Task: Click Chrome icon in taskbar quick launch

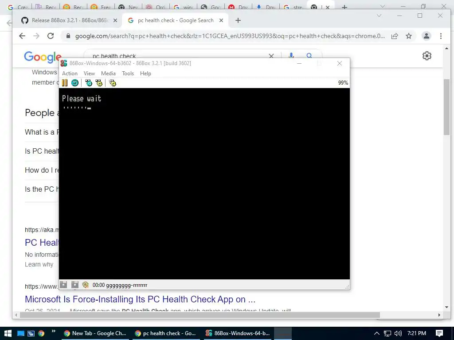Action: pyautogui.click(x=41, y=333)
